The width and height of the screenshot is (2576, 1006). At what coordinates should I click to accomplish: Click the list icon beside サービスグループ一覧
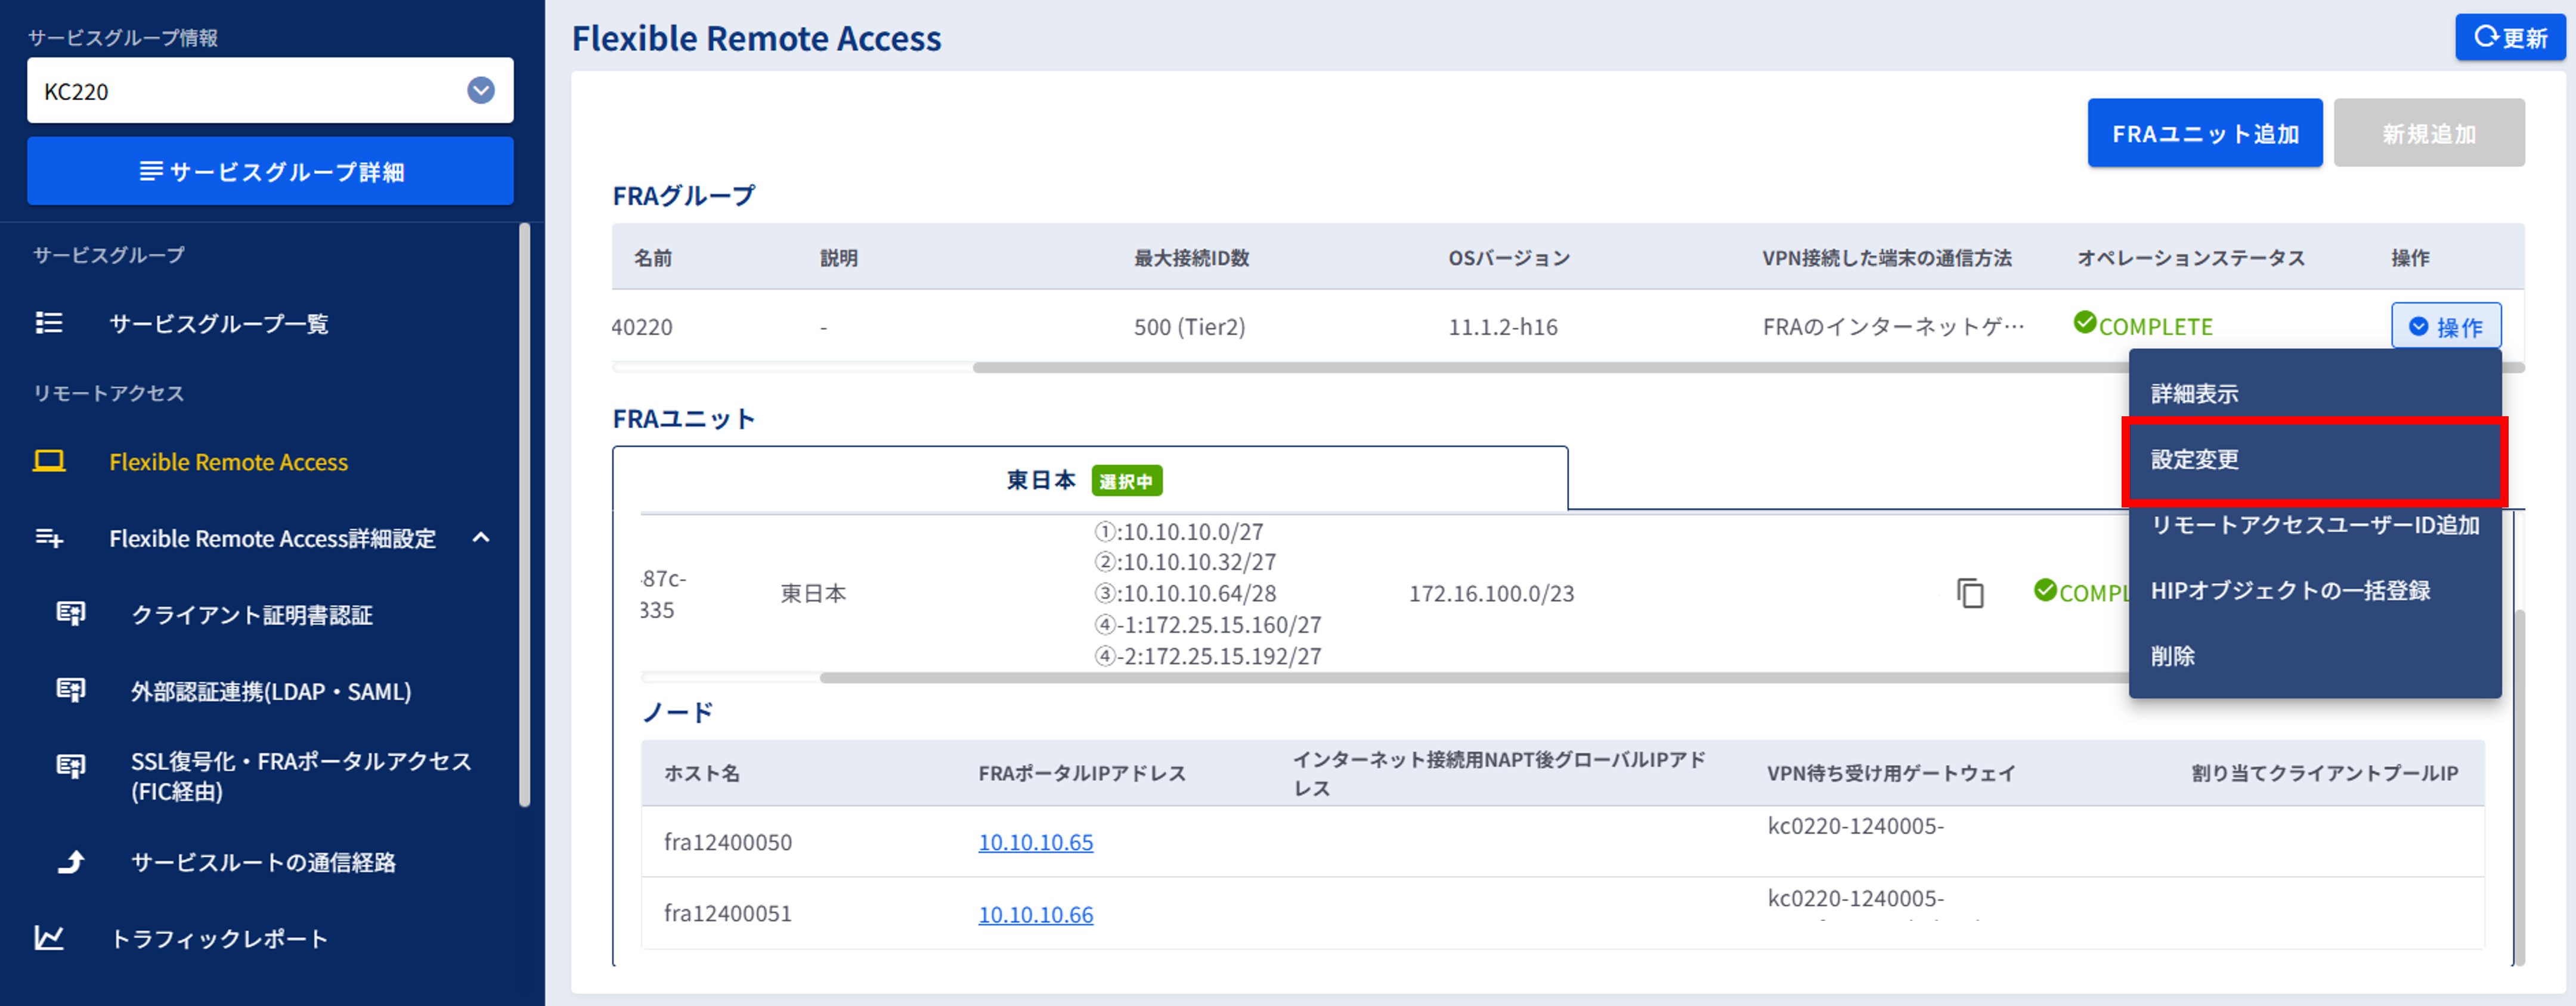point(49,323)
